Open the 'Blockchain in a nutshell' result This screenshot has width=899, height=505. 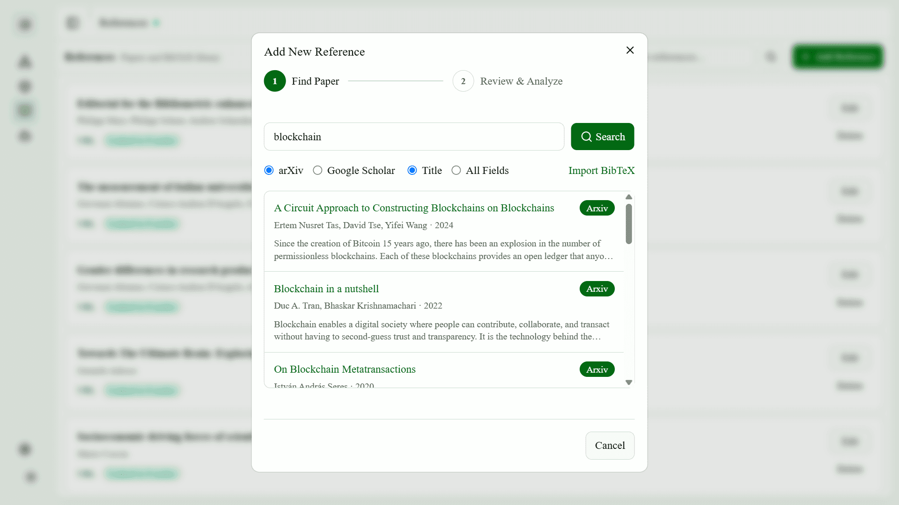326,289
